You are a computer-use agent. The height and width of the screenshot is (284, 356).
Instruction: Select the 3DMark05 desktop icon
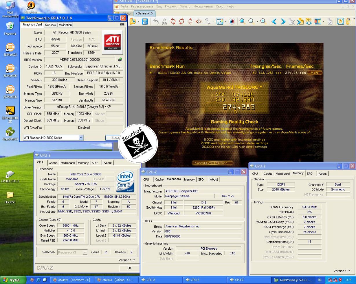coord(10,71)
